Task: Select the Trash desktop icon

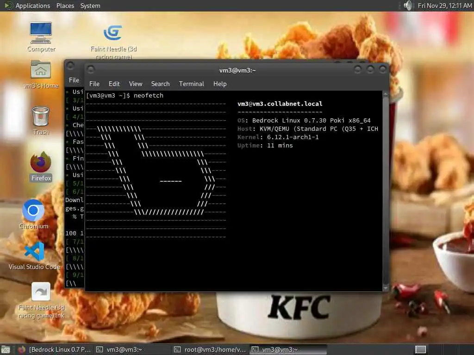Action: tap(41, 120)
